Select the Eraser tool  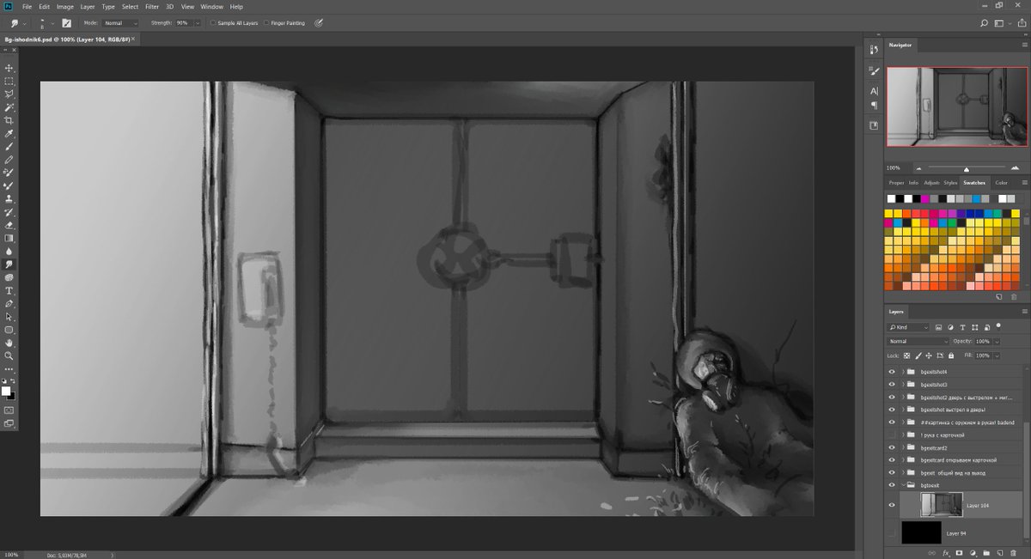(9, 225)
